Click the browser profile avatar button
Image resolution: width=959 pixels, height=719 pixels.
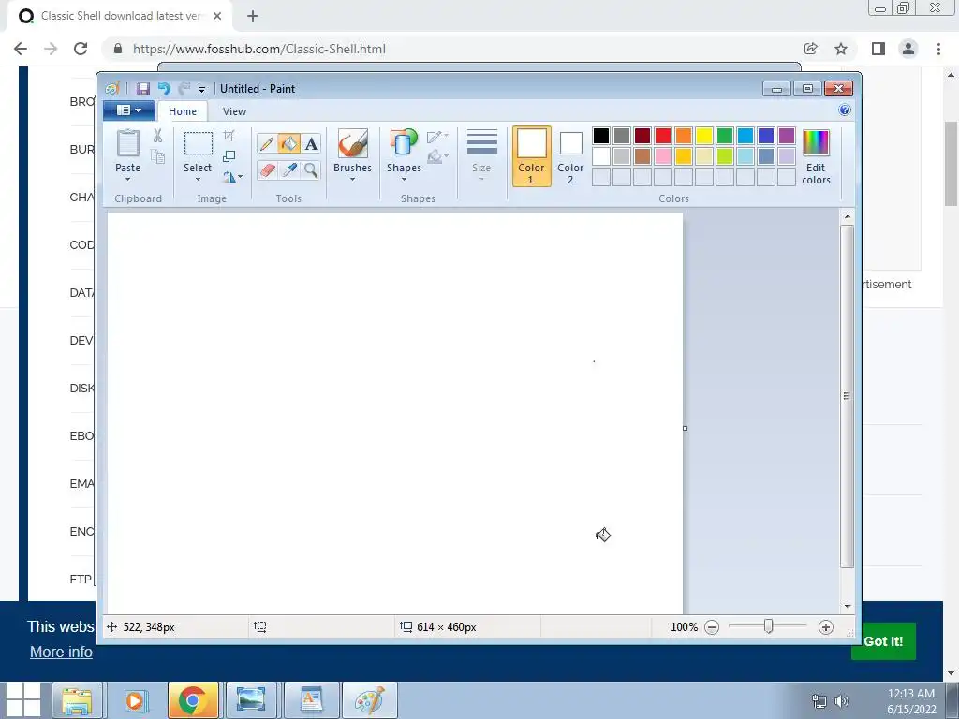(908, 49)
